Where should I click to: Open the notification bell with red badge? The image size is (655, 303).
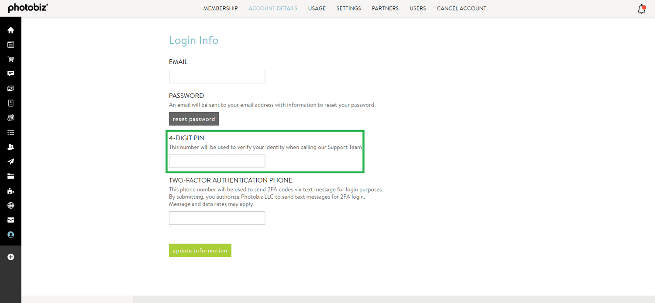pyautogui.click(x=641, y=8)
